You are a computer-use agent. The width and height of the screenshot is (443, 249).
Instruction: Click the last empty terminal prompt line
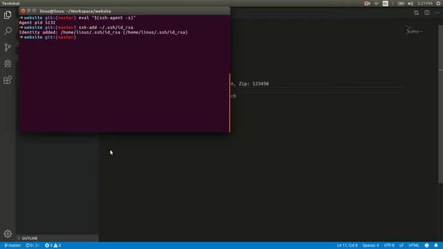[x=48, y=37]
